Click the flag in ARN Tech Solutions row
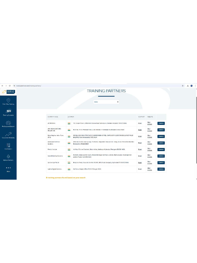Viewport: 197px width, 263px height. 69,130
